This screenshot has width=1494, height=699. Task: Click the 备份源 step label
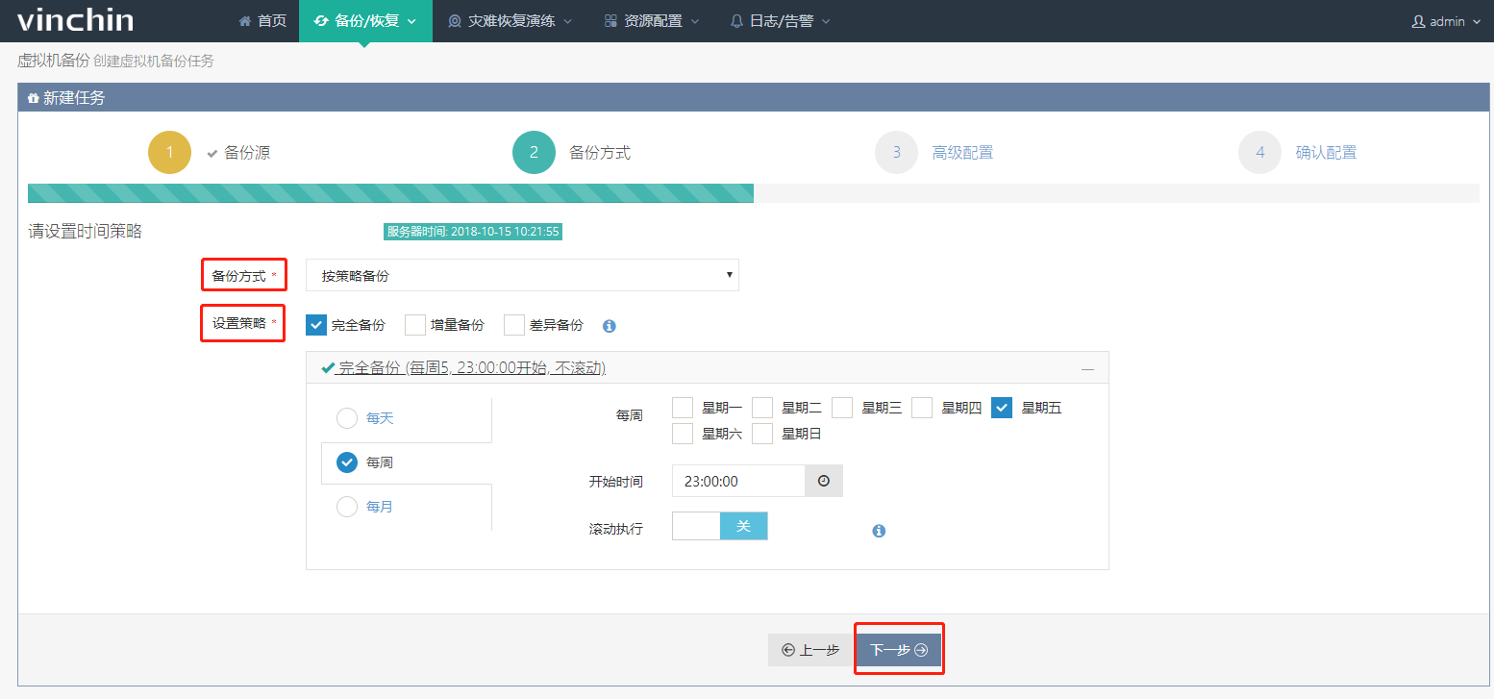(x=247, y=152)
